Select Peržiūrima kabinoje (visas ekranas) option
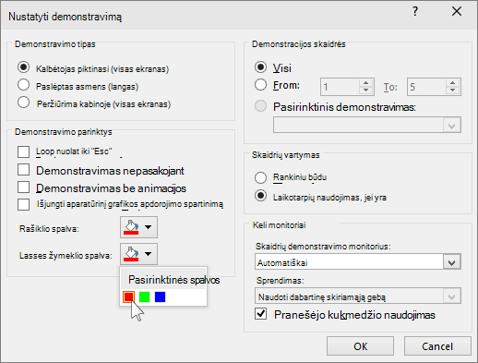478x363 pixels. (24, 103)
